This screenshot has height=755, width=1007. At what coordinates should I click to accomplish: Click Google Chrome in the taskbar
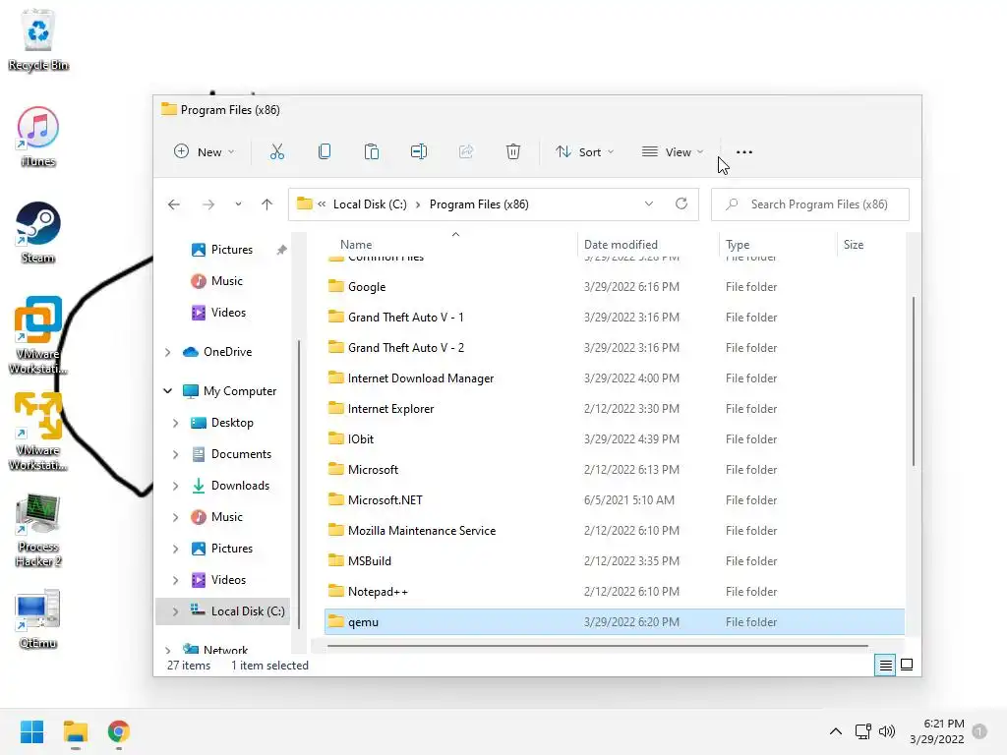click(119, 731)
